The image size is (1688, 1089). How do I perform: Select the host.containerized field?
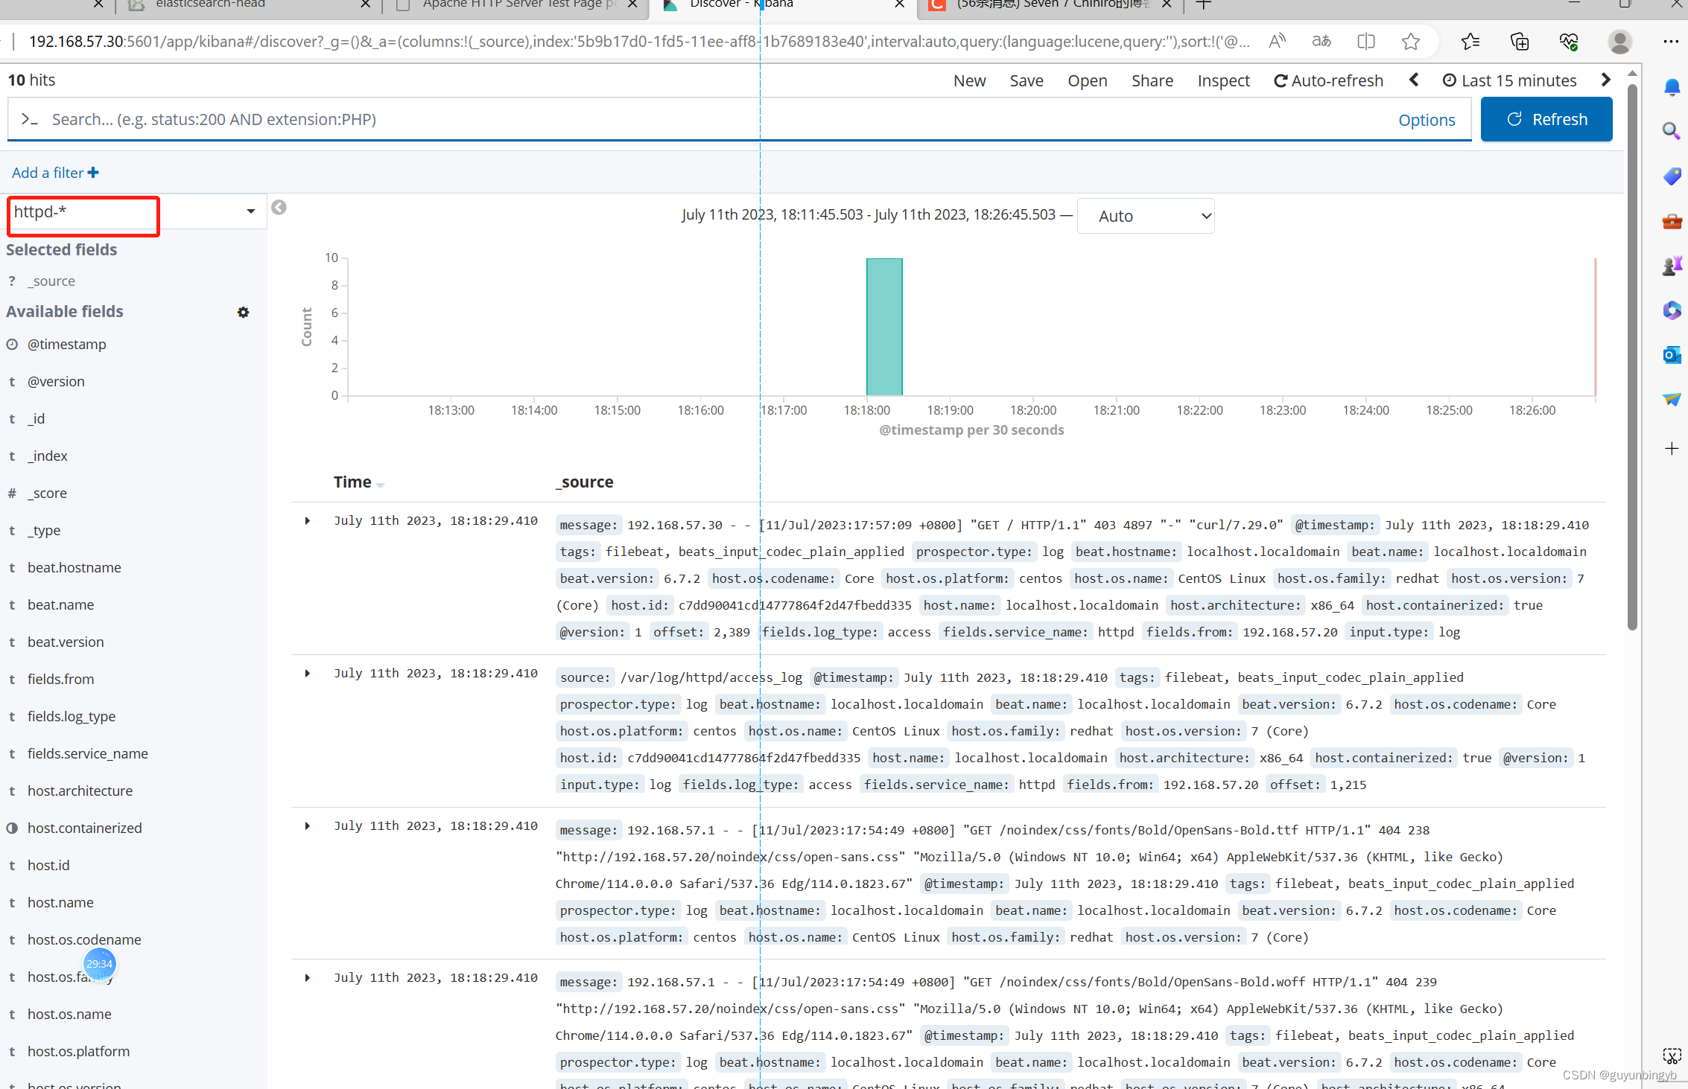pos(84,828)
